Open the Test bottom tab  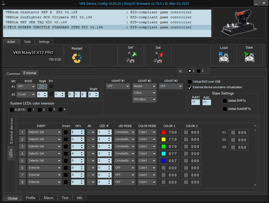pyautogui.click(x=65, y=198)
